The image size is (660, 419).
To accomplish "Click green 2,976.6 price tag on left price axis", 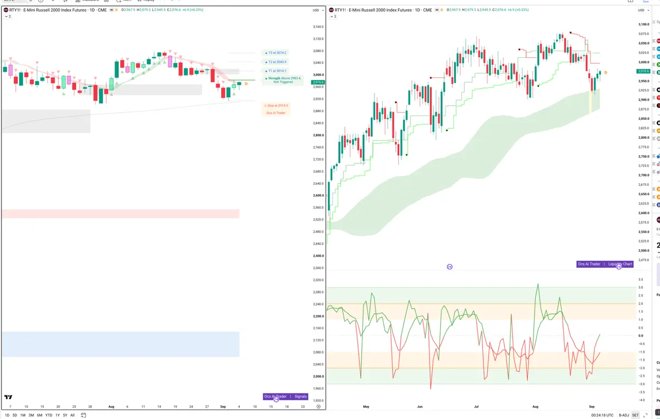I will coord(318,82).
